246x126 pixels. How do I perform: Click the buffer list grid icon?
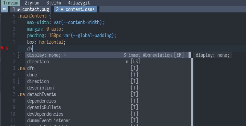pos(4,9)
